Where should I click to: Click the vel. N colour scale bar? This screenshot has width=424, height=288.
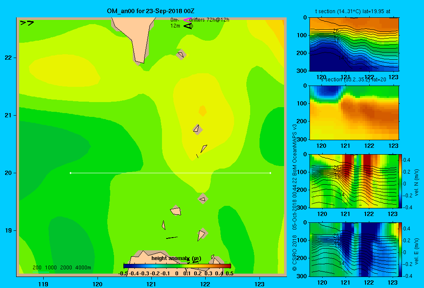click(x=401, y=181)
